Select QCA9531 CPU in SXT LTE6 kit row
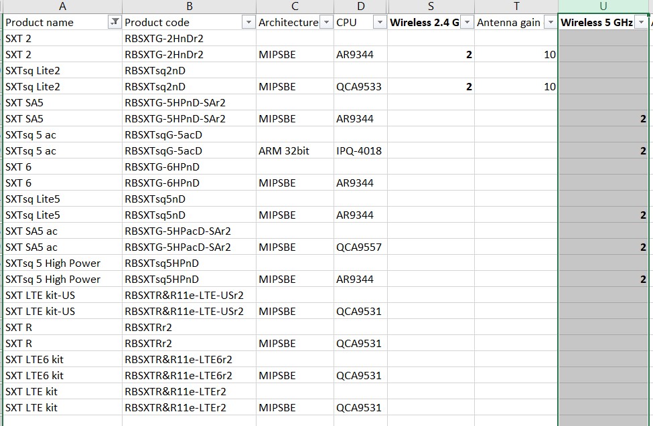 (360, 376)
